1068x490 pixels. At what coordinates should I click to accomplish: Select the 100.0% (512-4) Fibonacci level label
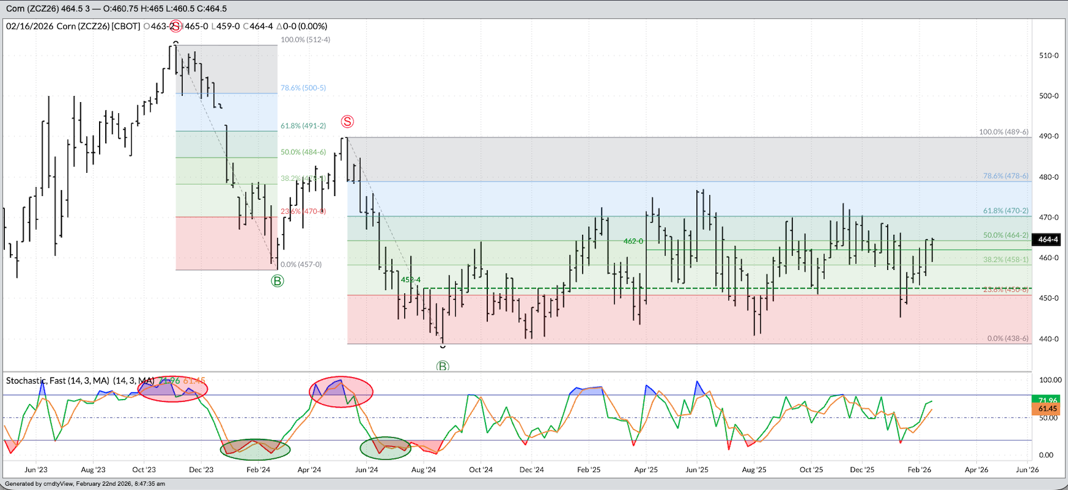pos(305,40)
